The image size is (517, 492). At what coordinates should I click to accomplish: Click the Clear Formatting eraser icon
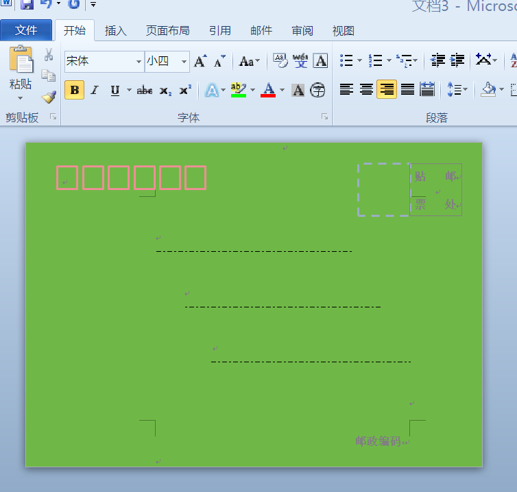280,61
